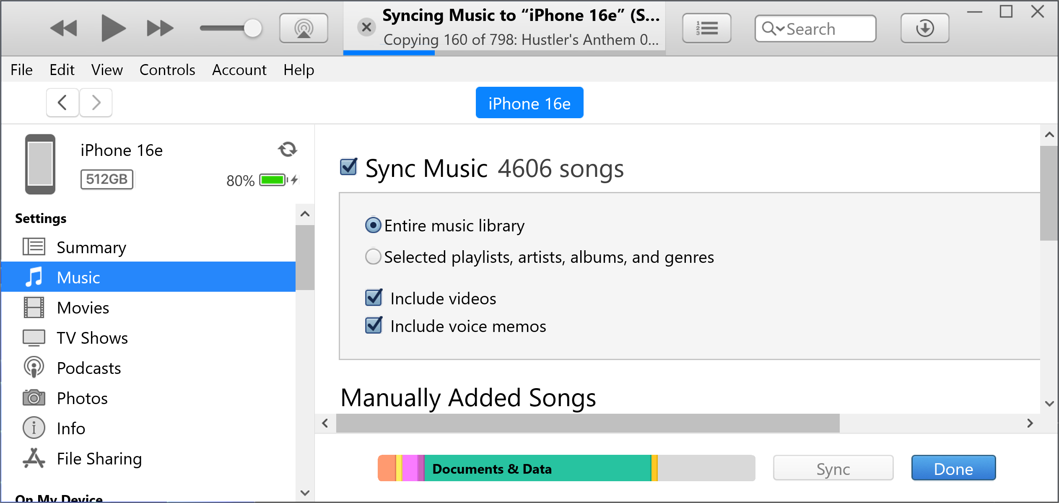Go back with the left chevron button
1059x503 pixels.
click(62, 102)
